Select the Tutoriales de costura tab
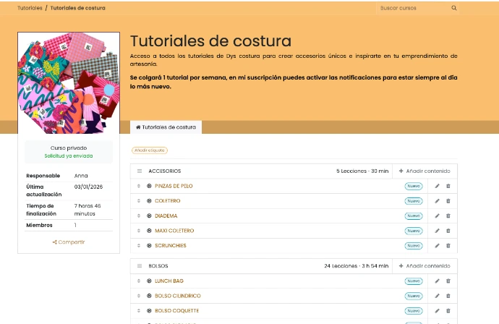The width and height of the screenshot is (499, 324). (x=166, y=127)
